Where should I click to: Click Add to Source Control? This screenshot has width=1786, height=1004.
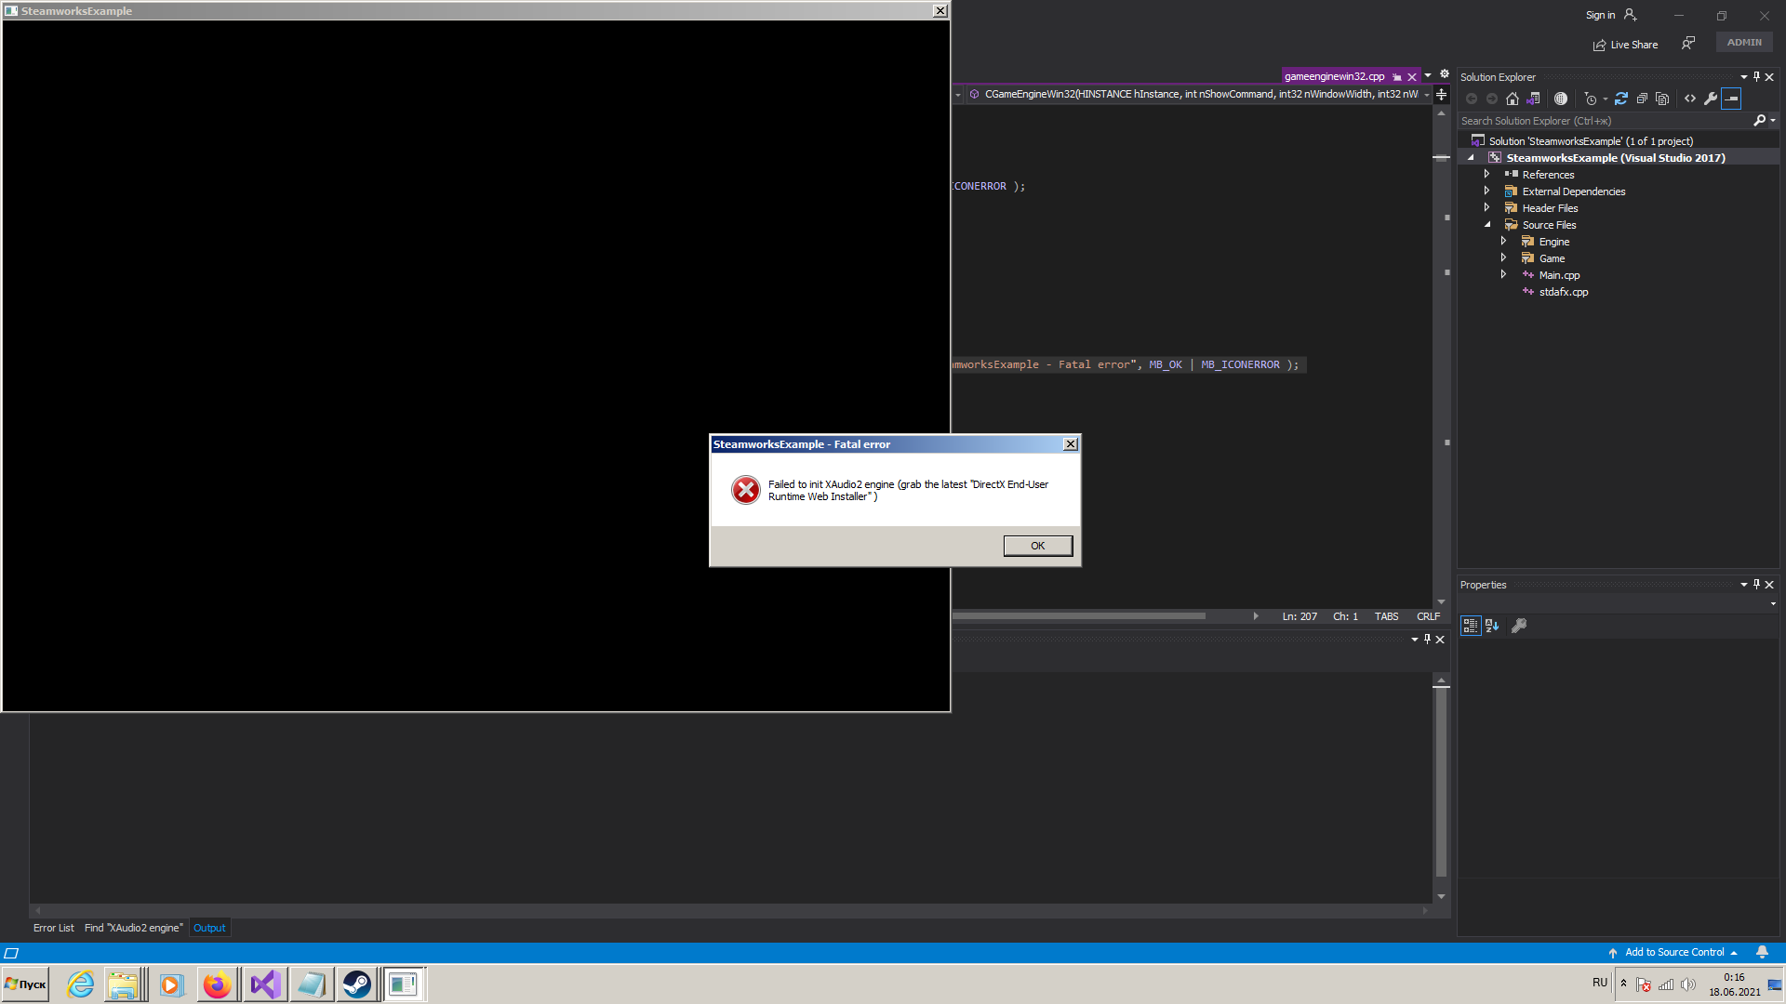pyautogui.click(x=1673, y=952)
